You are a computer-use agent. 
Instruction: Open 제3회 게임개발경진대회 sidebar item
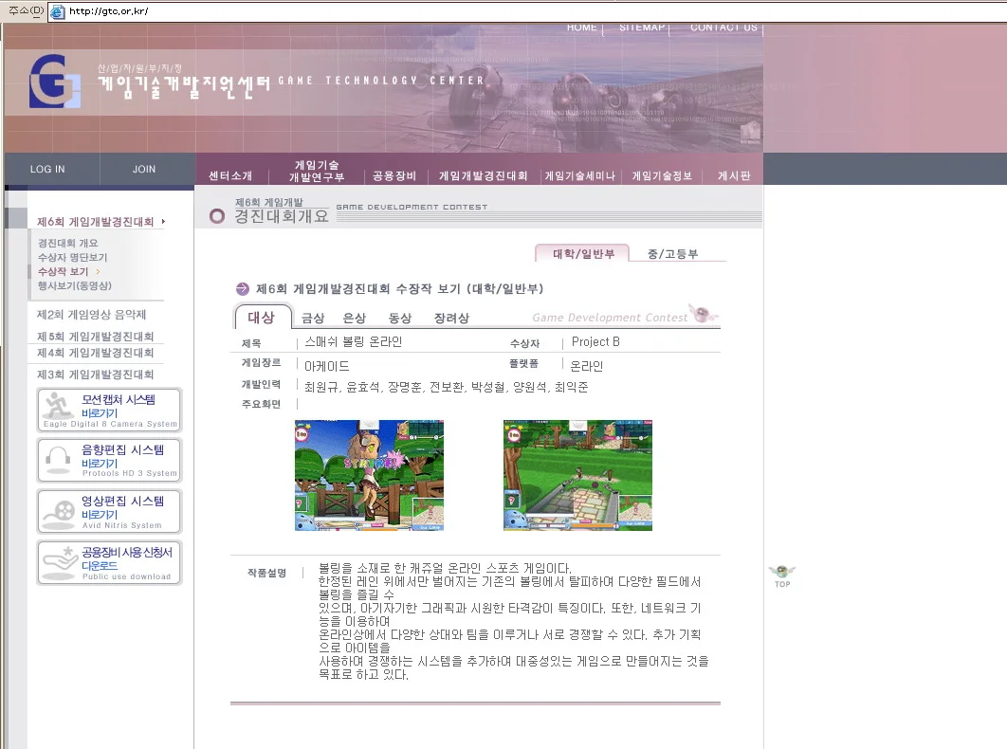pyautogui.click(x=95, y=374)
